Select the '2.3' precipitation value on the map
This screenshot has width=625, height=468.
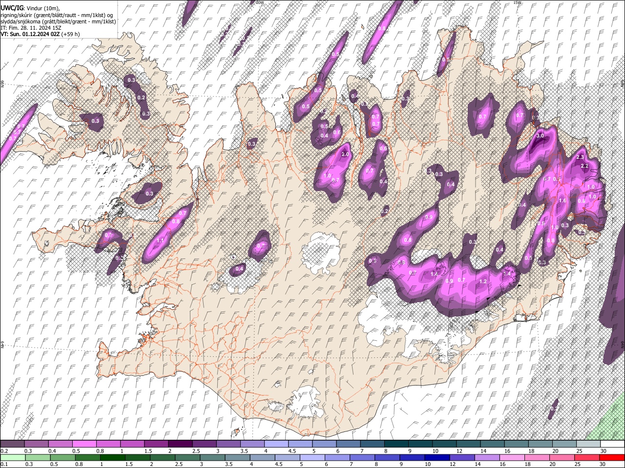(580, 157)
